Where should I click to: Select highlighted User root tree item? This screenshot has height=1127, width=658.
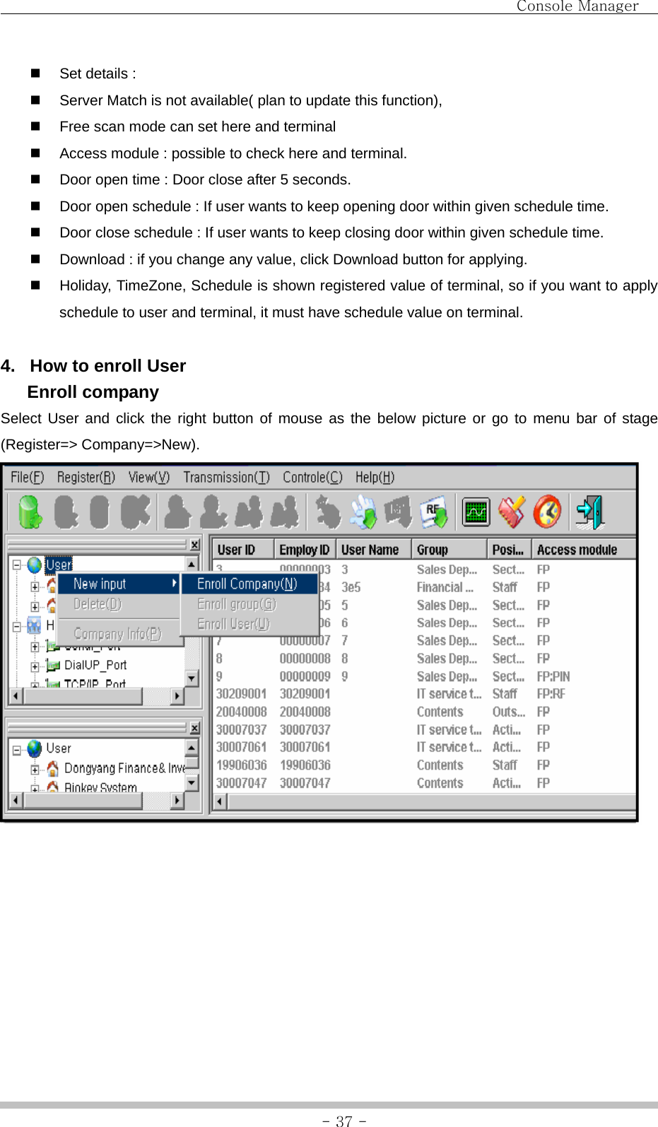click(x=59, y=565)
